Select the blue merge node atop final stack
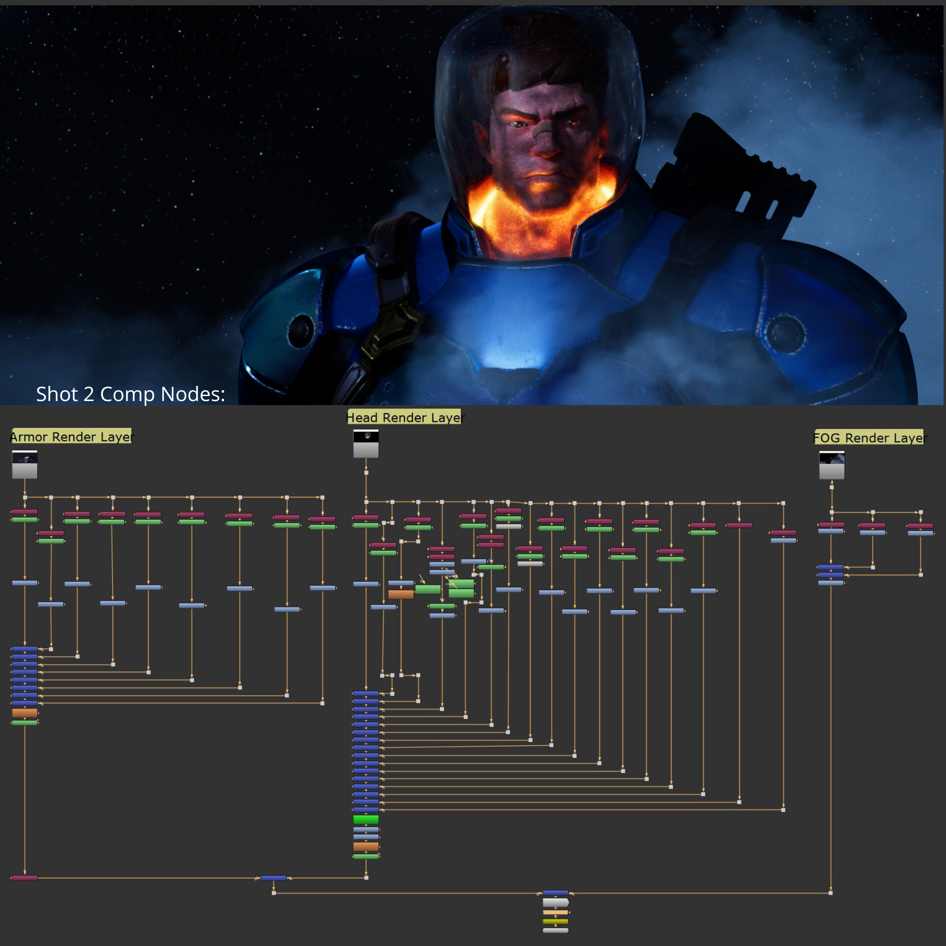Screen dimensions: 946x946 point(555,892)
